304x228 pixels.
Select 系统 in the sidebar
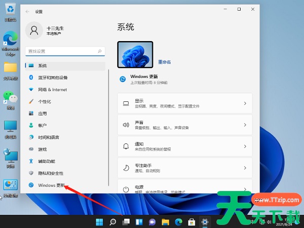click(65, 66)
